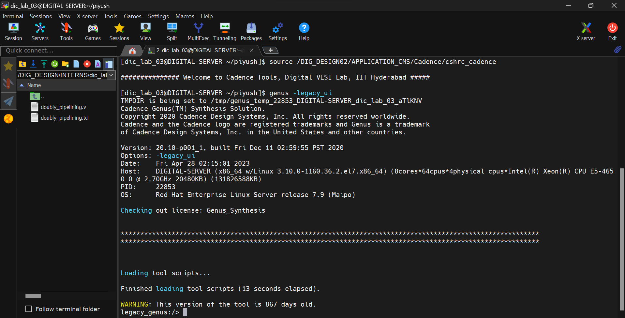Open the Macros menu
This screenshot has height=318, width=625.
click(x=185, y=16)
